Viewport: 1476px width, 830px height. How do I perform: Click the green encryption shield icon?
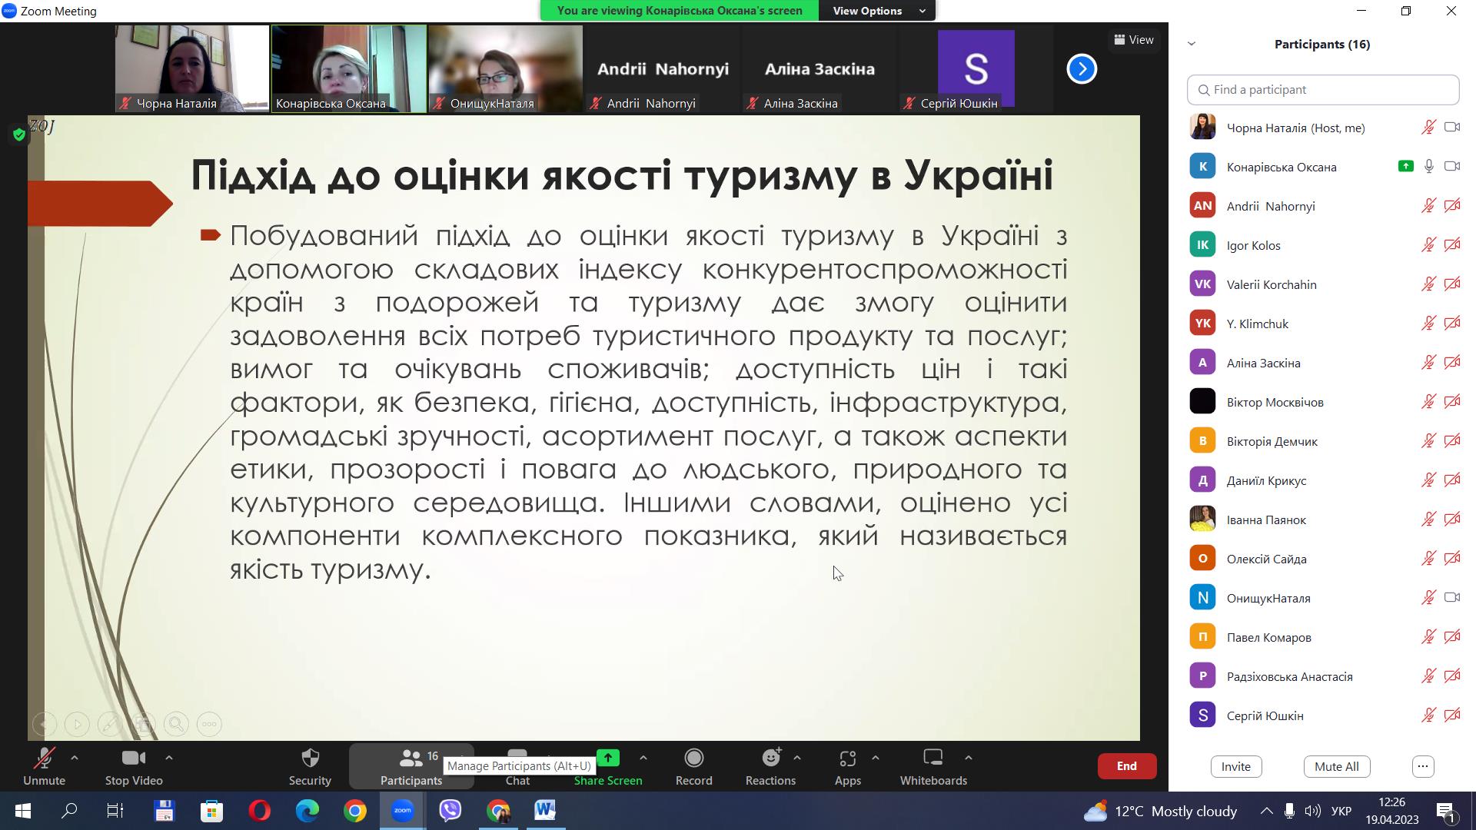click(x=19, y=135)
